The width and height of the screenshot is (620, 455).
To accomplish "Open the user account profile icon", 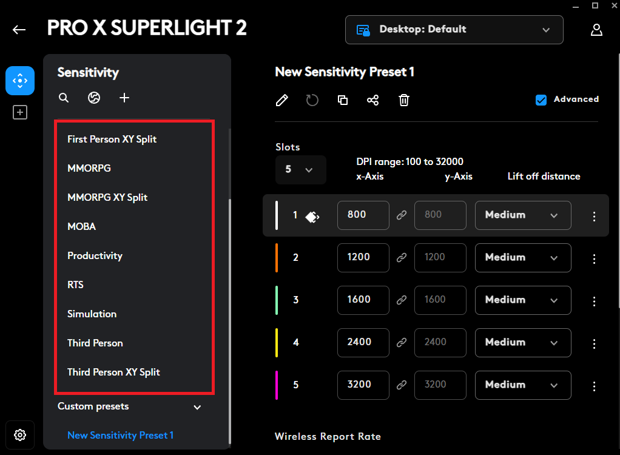I will tap(596, 30).
